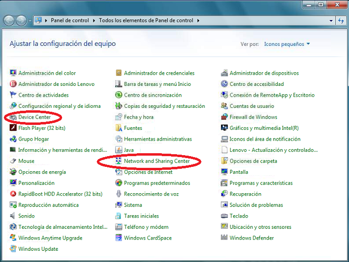Open Tecnología de almacenamiento Intel link
Viewport: 349px width, 262px height.
point(63,227)
